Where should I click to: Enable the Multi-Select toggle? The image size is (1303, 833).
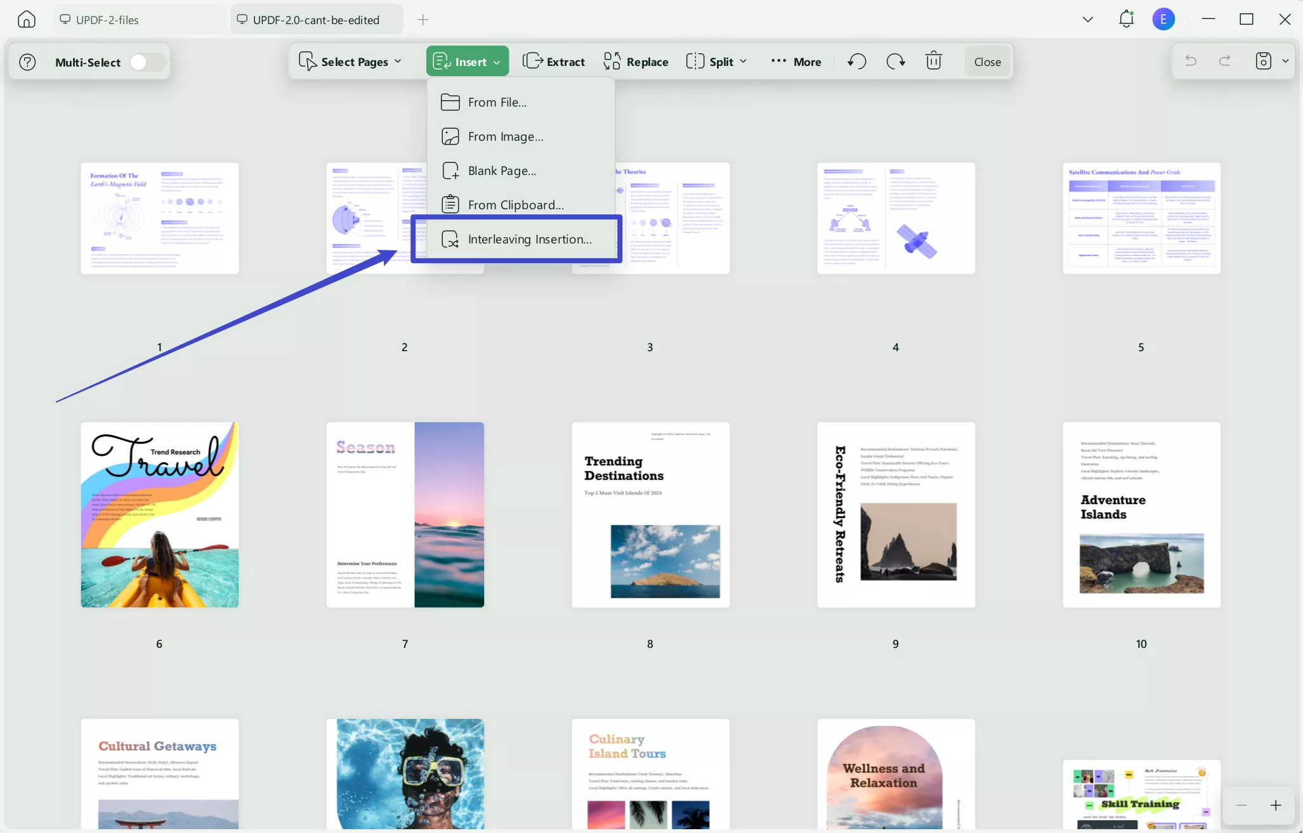point(147,62)
